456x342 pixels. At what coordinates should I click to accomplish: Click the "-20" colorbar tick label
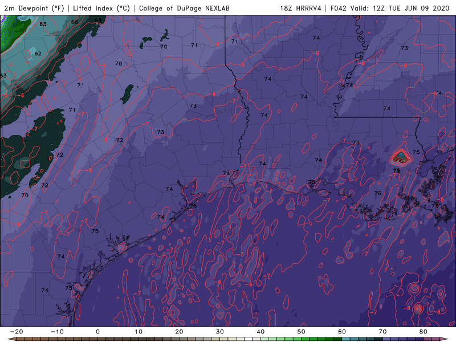(x=17, y=332)
